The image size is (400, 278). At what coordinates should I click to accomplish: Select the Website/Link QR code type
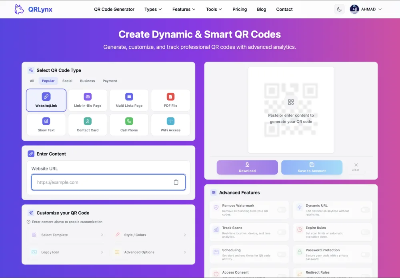point(46,100)
